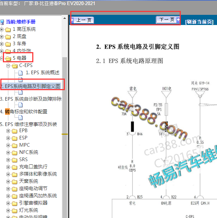Click the folder icon for 座椅电动调节
The height and width of the screenshot is (218, 217).
pyautogui.click(x=14, y=189)
